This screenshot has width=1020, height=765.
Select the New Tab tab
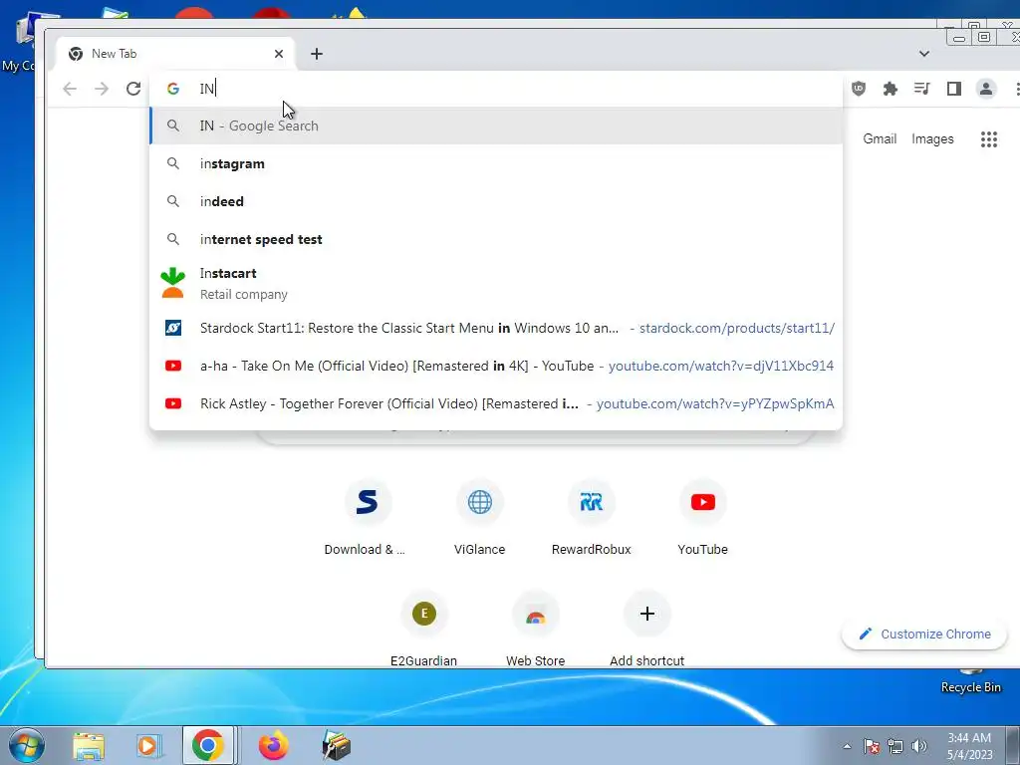(175, 54)
